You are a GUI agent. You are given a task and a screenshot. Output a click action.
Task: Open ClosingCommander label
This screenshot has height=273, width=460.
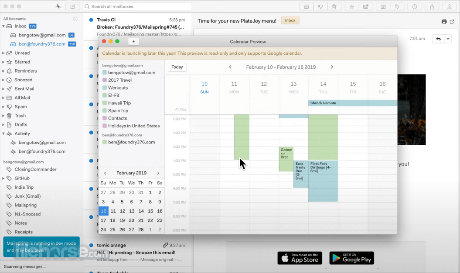[x=35, y=169]
